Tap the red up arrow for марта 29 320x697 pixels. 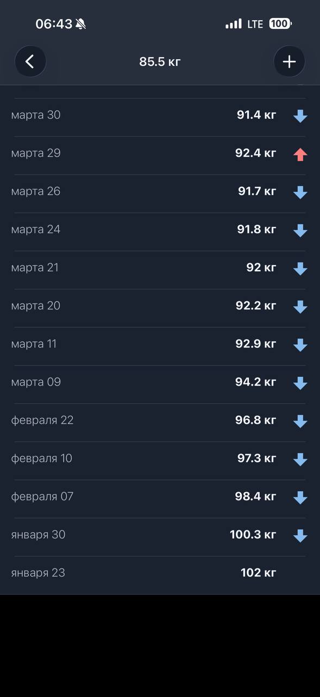300,155
